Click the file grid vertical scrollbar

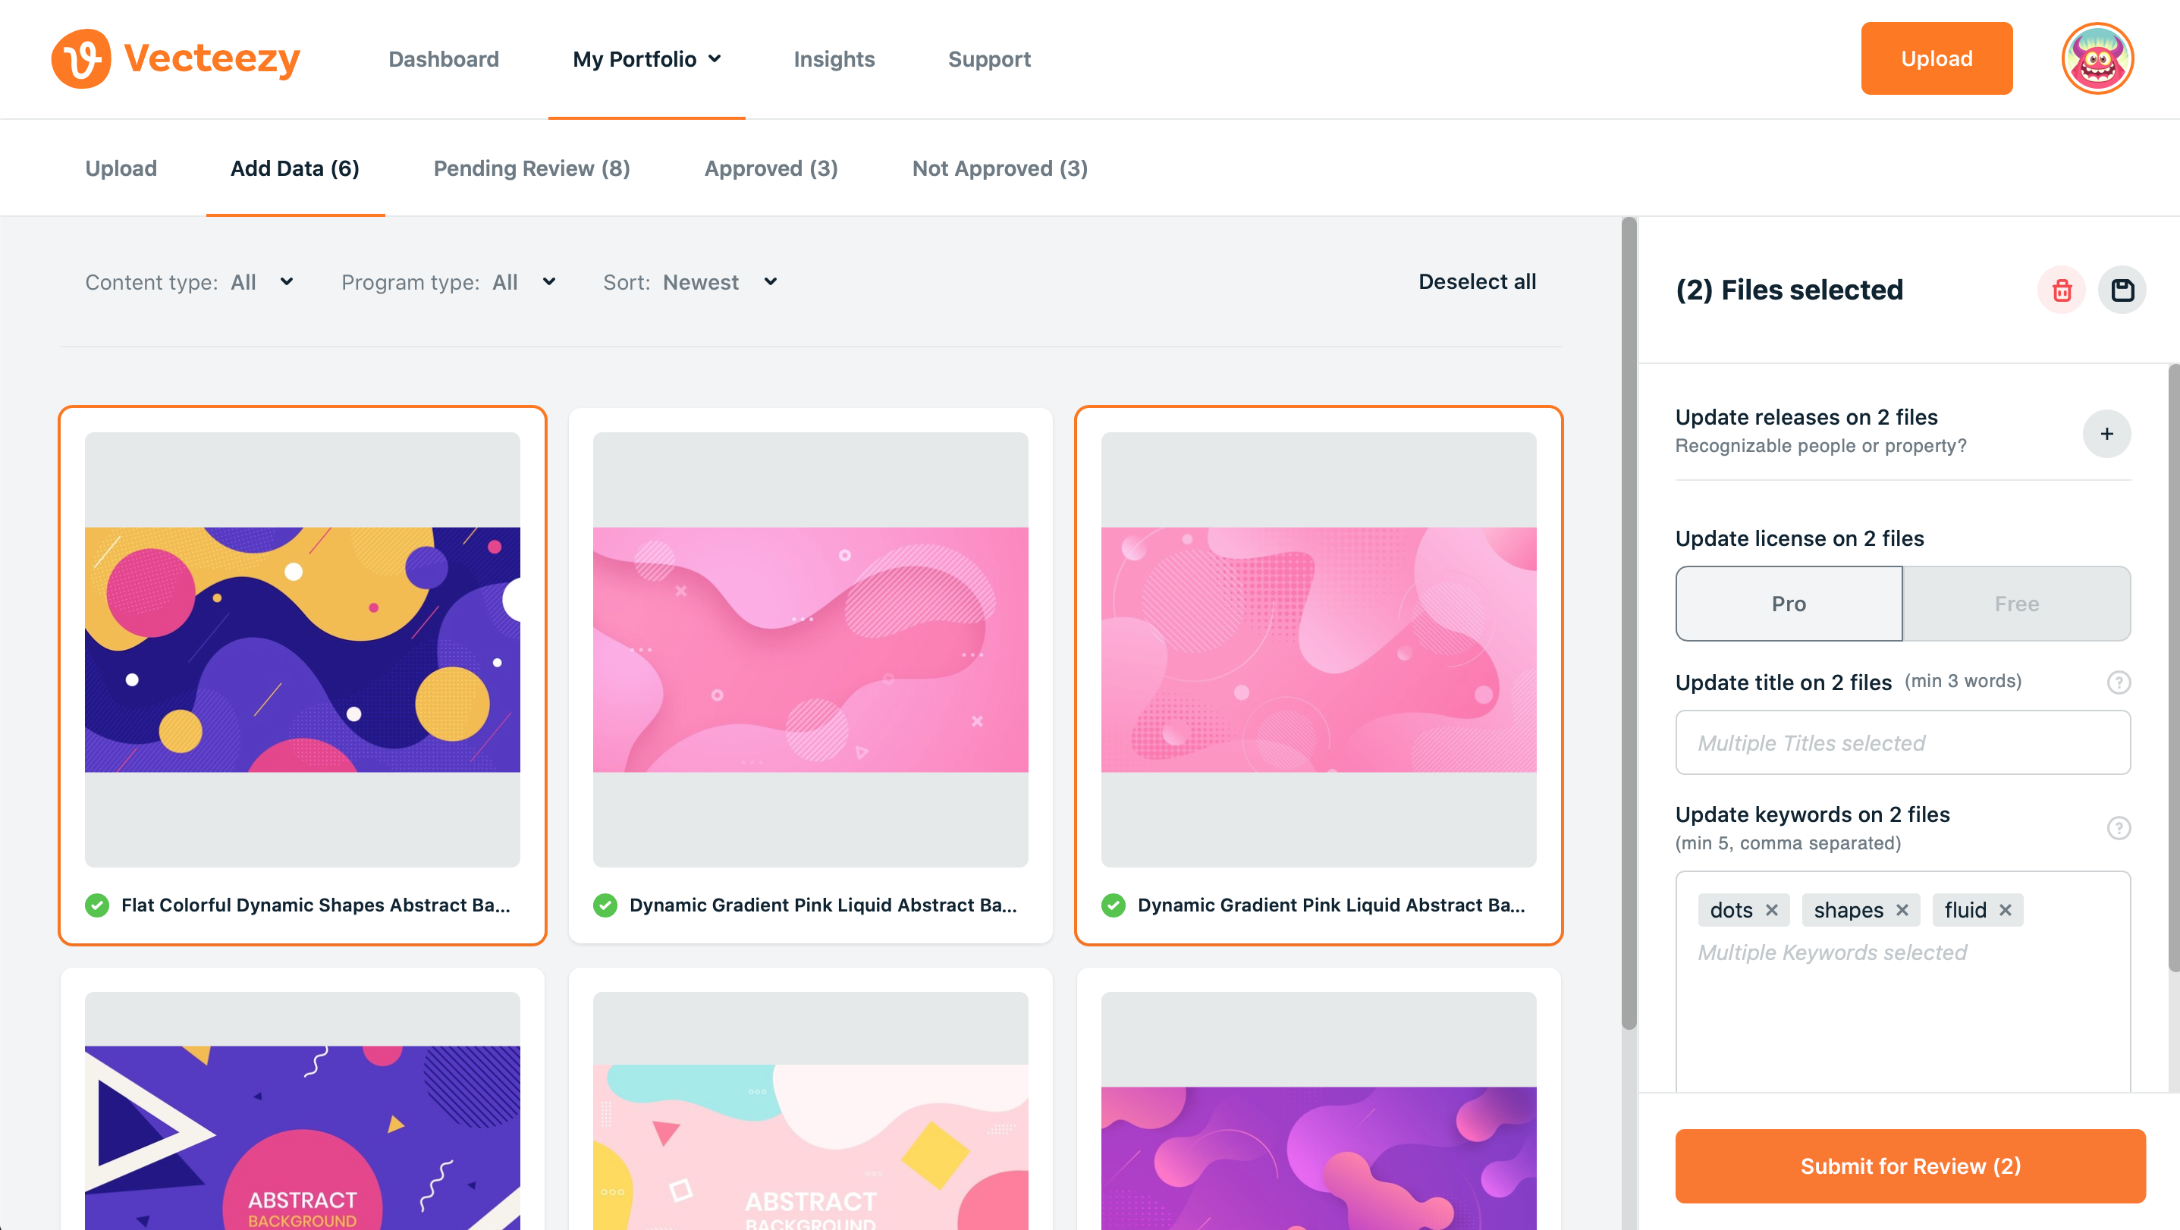tap(1629, 623)
